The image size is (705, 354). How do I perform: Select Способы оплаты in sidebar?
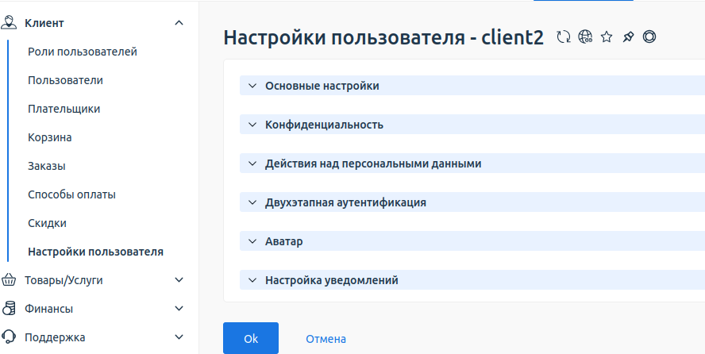(x=77, y=194)
